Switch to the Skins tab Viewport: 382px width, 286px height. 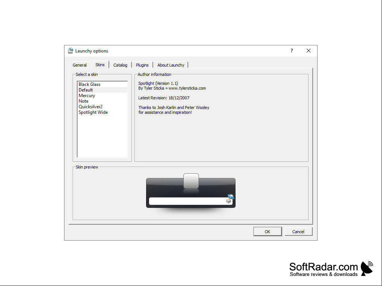point(100,64)
